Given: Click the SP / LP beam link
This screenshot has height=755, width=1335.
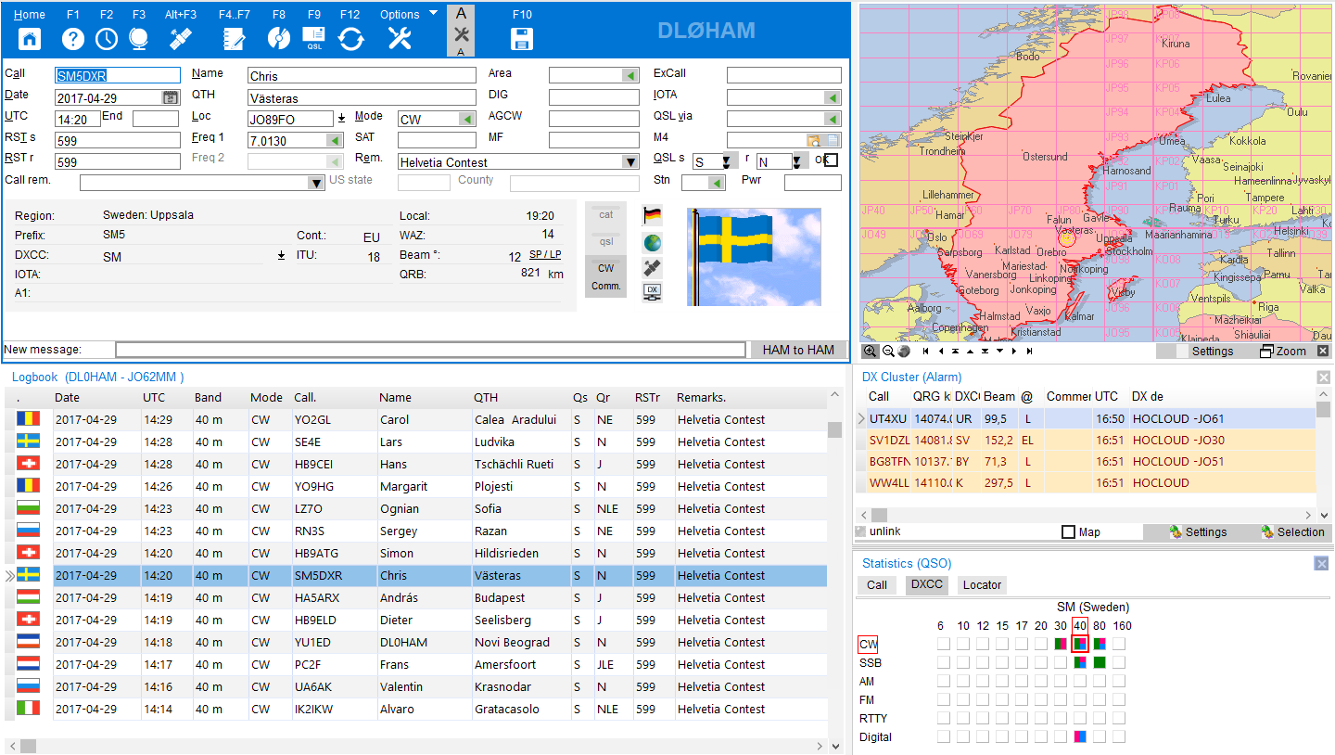Looking at the screenshot, I should (545, 254).
